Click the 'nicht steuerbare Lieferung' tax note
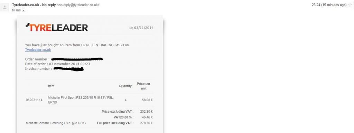This screenshot has width=354, height=133. point(56,123)
